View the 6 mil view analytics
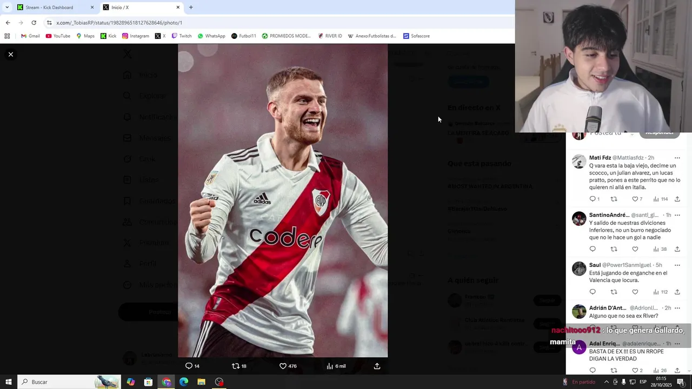This screenshot has height=389, width=692. [x=336, y=366]
